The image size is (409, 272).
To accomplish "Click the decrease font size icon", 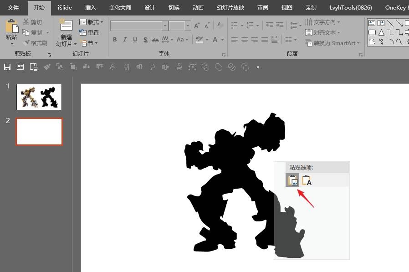I will (x=207, y=26).
